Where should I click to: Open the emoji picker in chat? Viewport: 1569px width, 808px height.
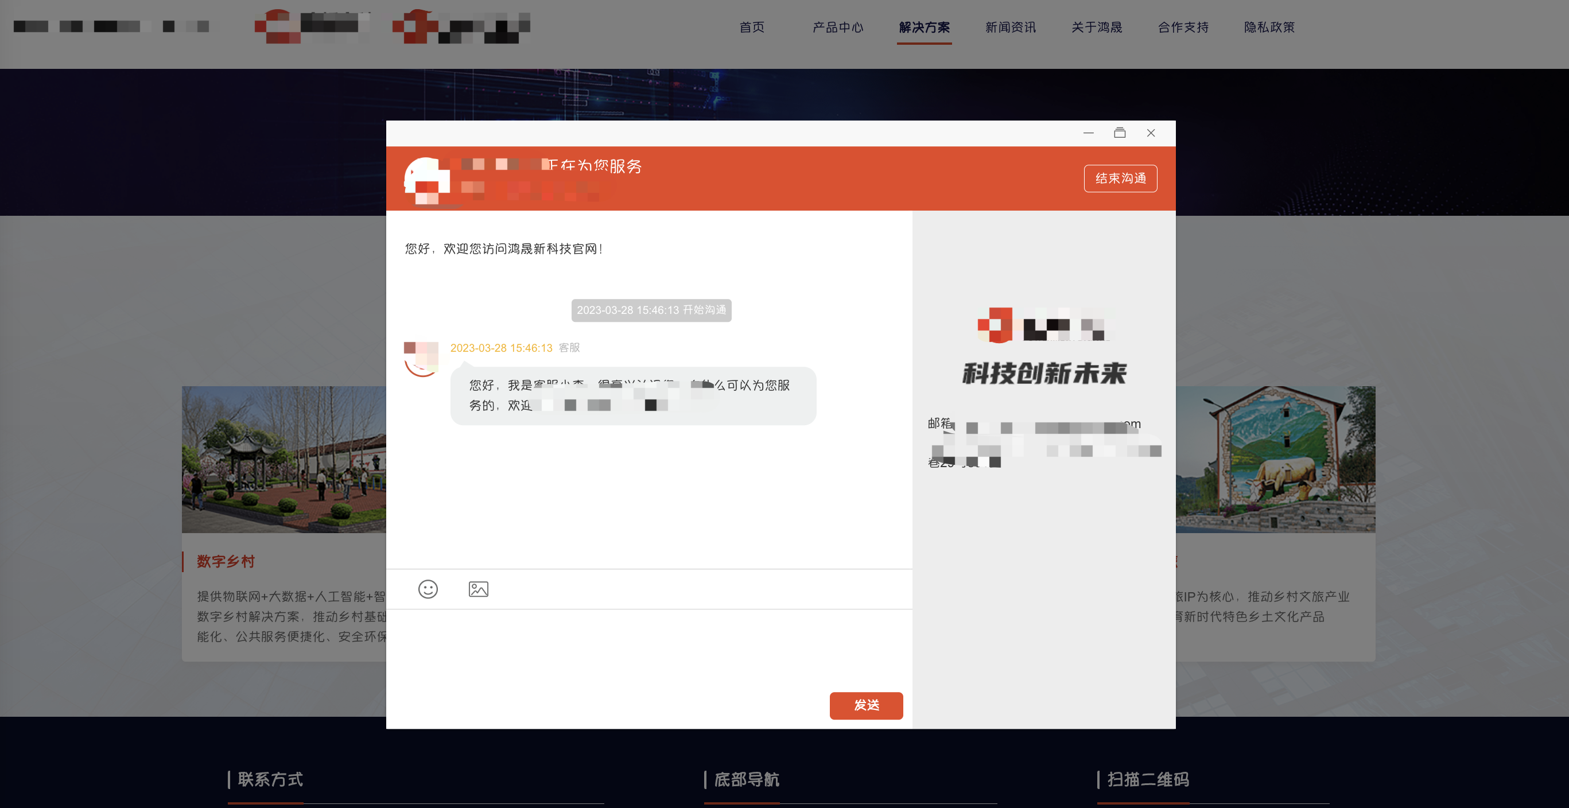[x=428, y=589]
